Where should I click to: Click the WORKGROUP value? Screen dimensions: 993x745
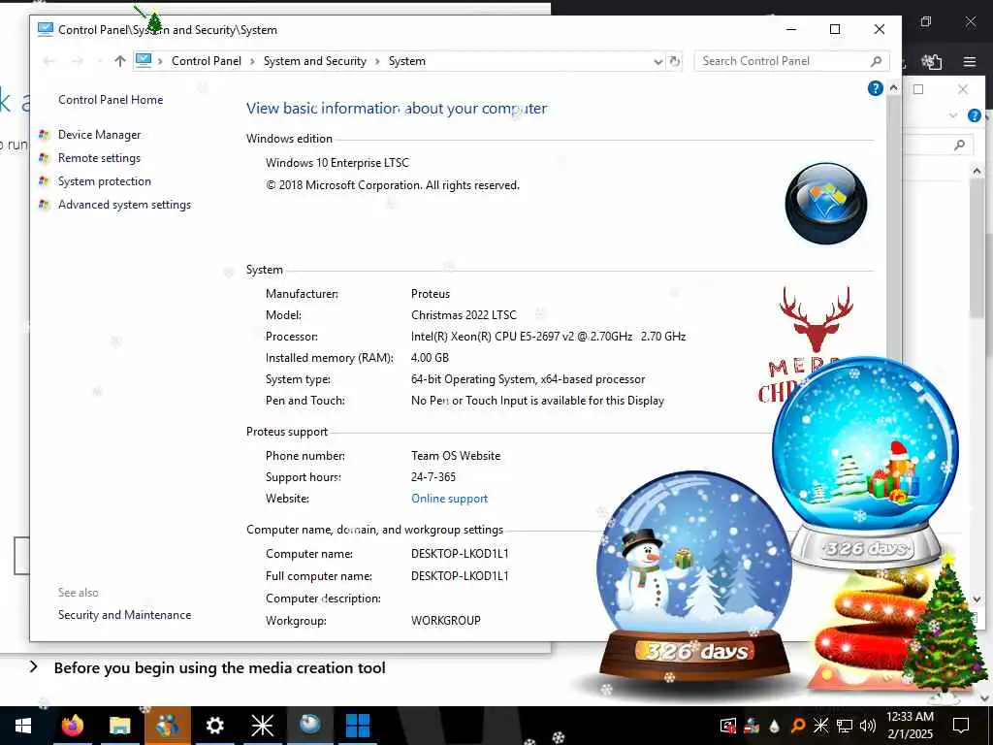click(445, 620)
